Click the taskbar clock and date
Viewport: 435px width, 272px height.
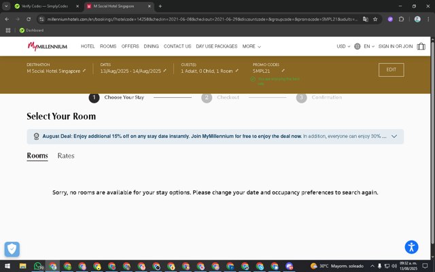coord(408,266)
